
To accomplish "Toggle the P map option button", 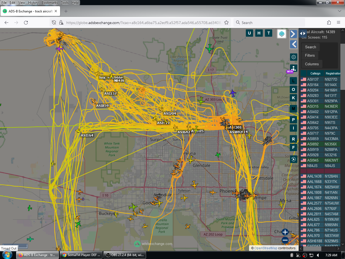I will 294,120.
